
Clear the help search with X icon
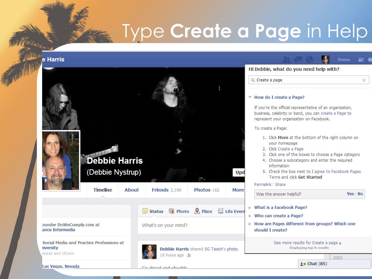tap(364, 80)
